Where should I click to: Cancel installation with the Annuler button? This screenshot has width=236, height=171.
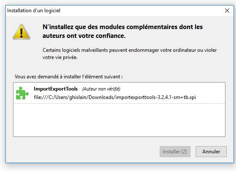point(211,152)
